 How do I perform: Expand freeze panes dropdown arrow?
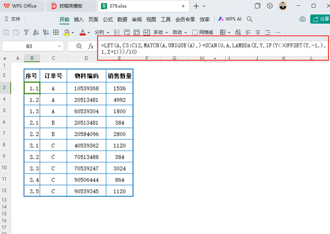point(229,32)
